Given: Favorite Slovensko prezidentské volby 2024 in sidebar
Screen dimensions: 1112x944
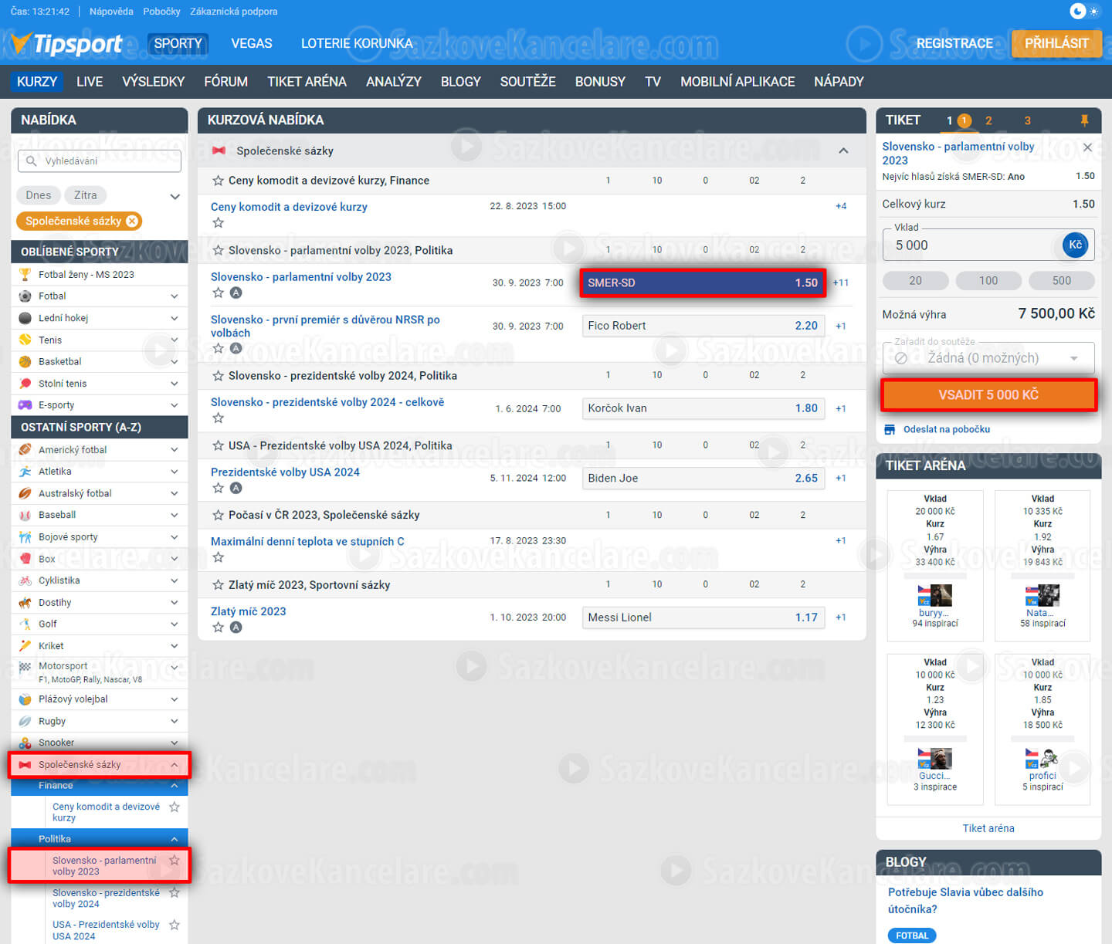Looking at the screenshot, I should tap(175, 892).
